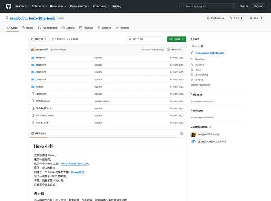The width and height of the screenshot is (271, 201).
Task: Open the Insights tab
Action: click(x=123, y=28)
